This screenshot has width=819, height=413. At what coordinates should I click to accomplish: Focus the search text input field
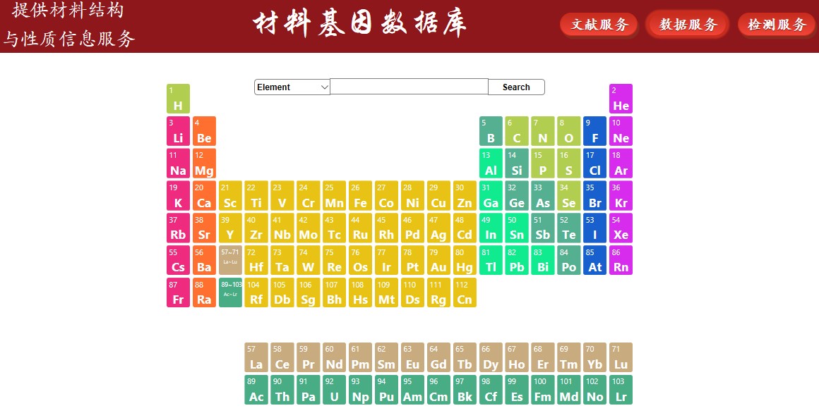tap(409, 87)
